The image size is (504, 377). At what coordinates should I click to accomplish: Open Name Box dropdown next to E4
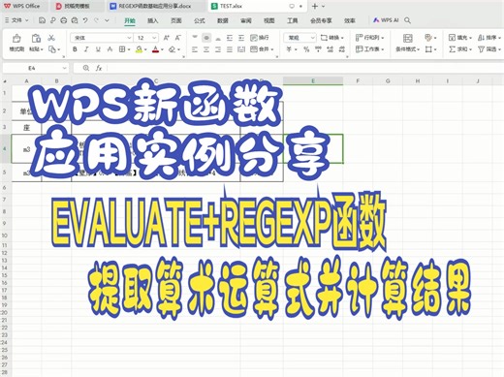tap(64, 68)
